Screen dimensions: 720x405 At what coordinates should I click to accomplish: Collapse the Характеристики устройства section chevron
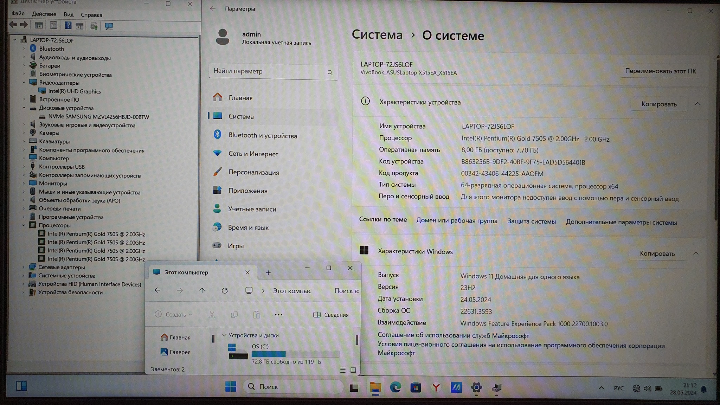(x=697, y=103)
